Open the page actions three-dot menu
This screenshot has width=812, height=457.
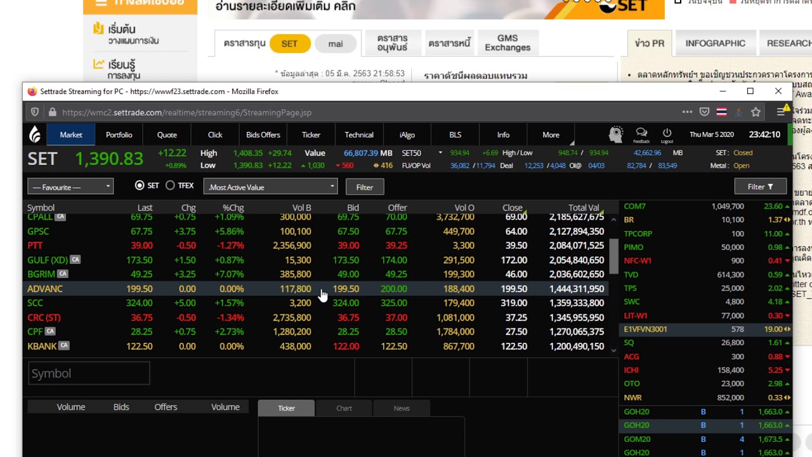pos(687,112)
